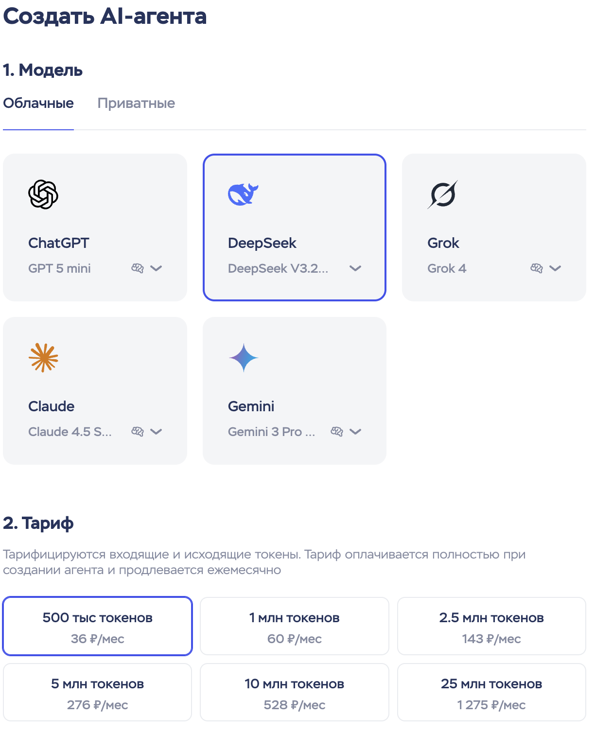Click the ChatGPT logo icon
Viewport: 595px width, 734px height.
(43, 194)
